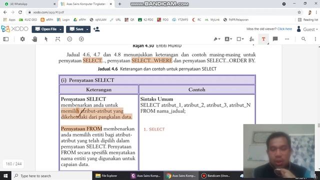Open the Reading list
320x180 pixels.
tap(308, 20)
